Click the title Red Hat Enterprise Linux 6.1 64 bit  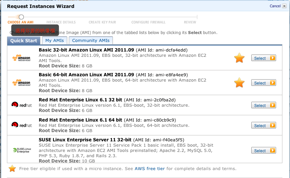80,120
